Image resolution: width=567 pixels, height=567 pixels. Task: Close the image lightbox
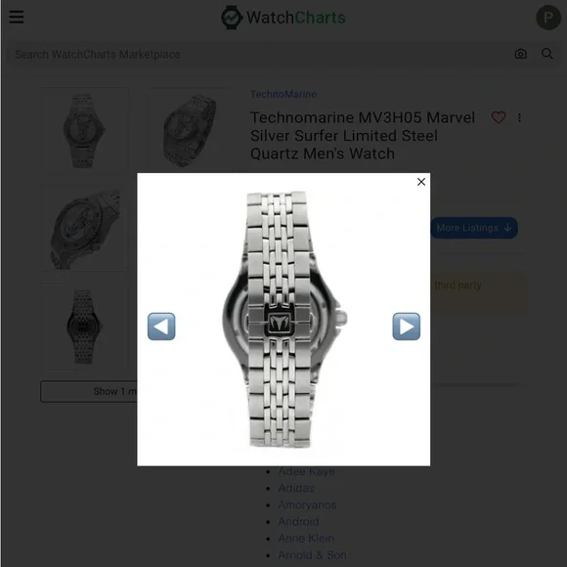coord(421,182)
